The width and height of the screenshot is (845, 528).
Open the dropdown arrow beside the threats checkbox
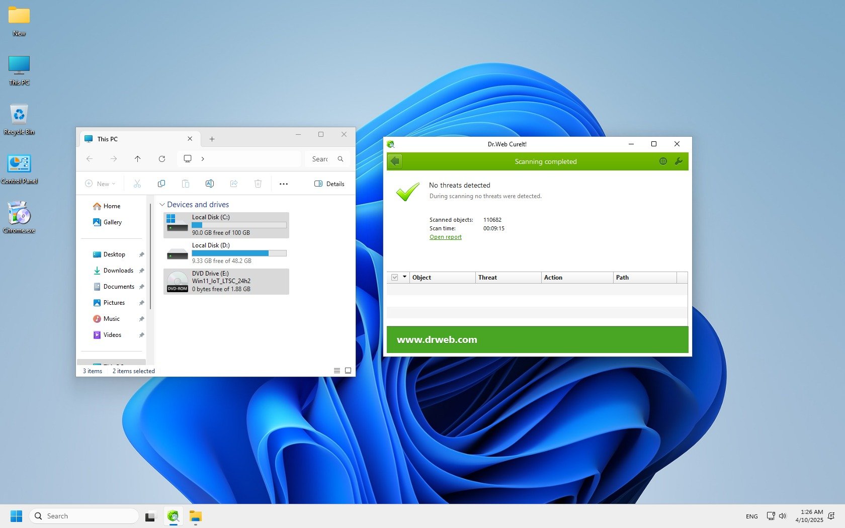(404, 277)
